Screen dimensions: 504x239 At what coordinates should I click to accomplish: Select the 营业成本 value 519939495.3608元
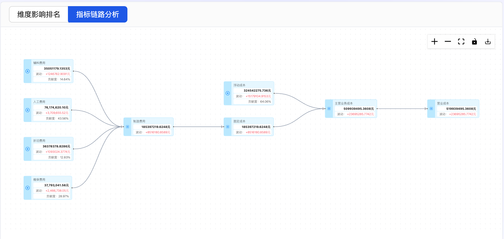click(x=461, y=109)
